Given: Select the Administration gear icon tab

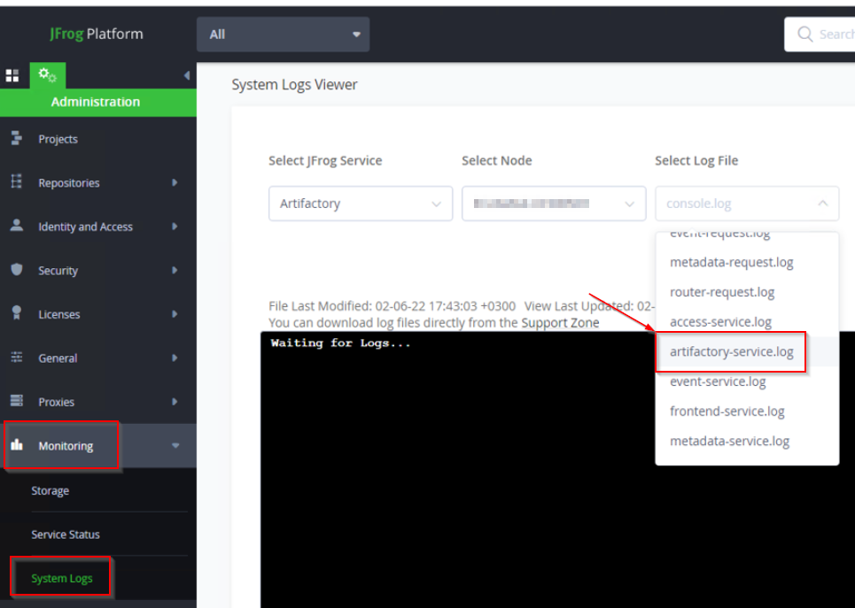Looking at the screenshot, I should 47,76.
